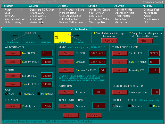Screen dimensions: 165x124
Task: Select Quit in Program menu
Action: pyautogui.click(x=146, y=22)
